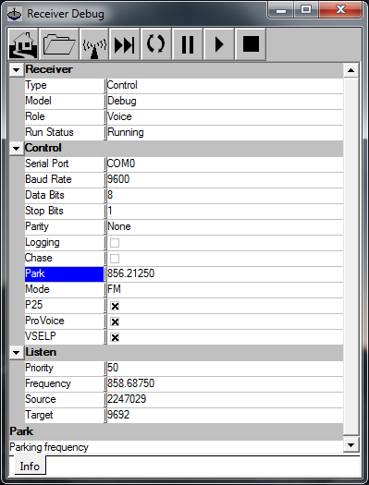The image size is (369, 485).
Task: Select the Model property label
Action: pyautogui.click(x=38, y=101)
